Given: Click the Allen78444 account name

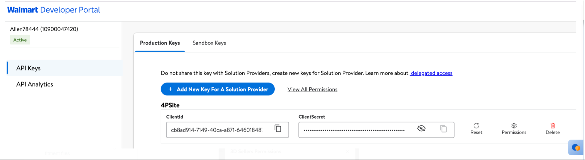Looking at the screenshot, I should coord(44,29).
